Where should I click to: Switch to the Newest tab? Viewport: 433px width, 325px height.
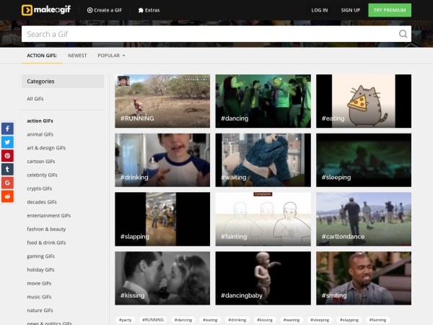point(77,55)
